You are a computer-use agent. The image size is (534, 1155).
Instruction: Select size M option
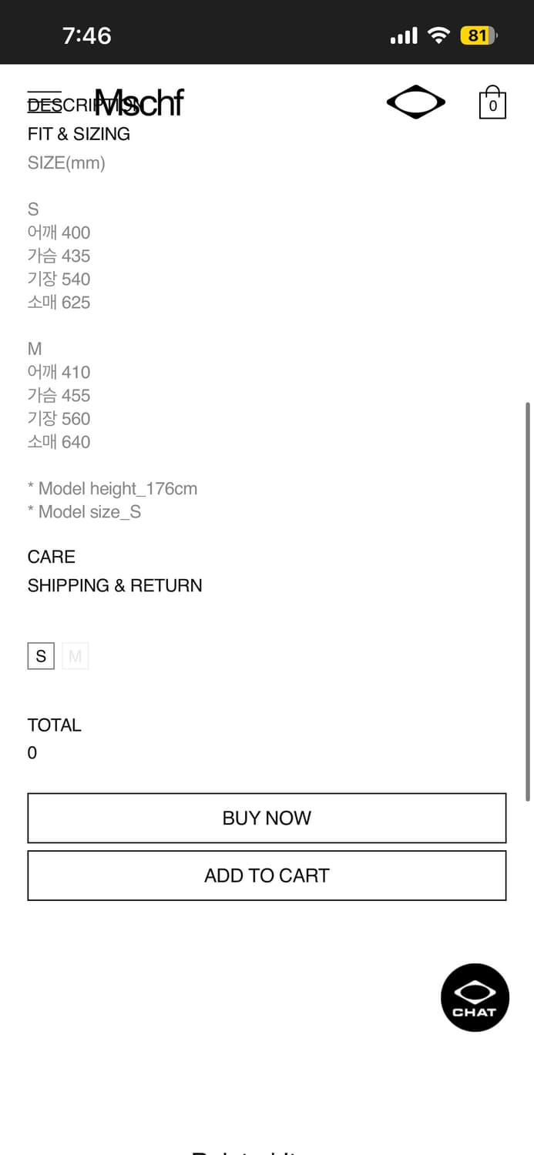tap(75, 656)
